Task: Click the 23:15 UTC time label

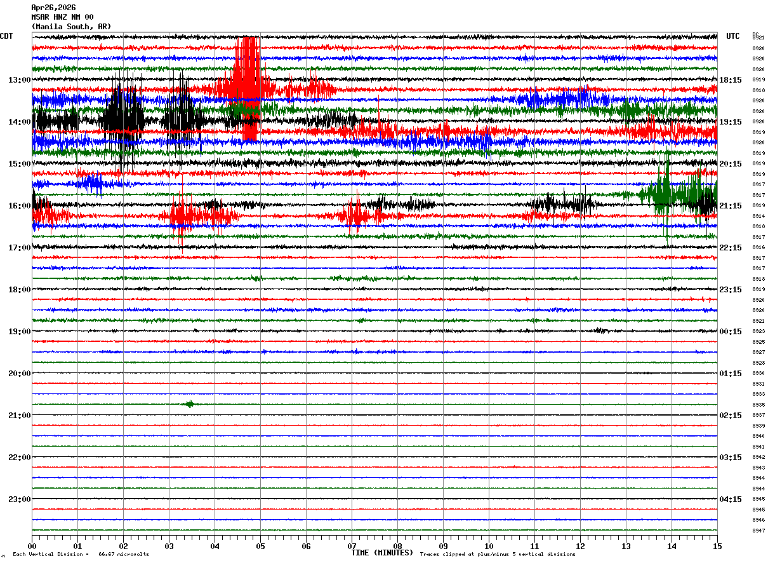Action: 730,290
